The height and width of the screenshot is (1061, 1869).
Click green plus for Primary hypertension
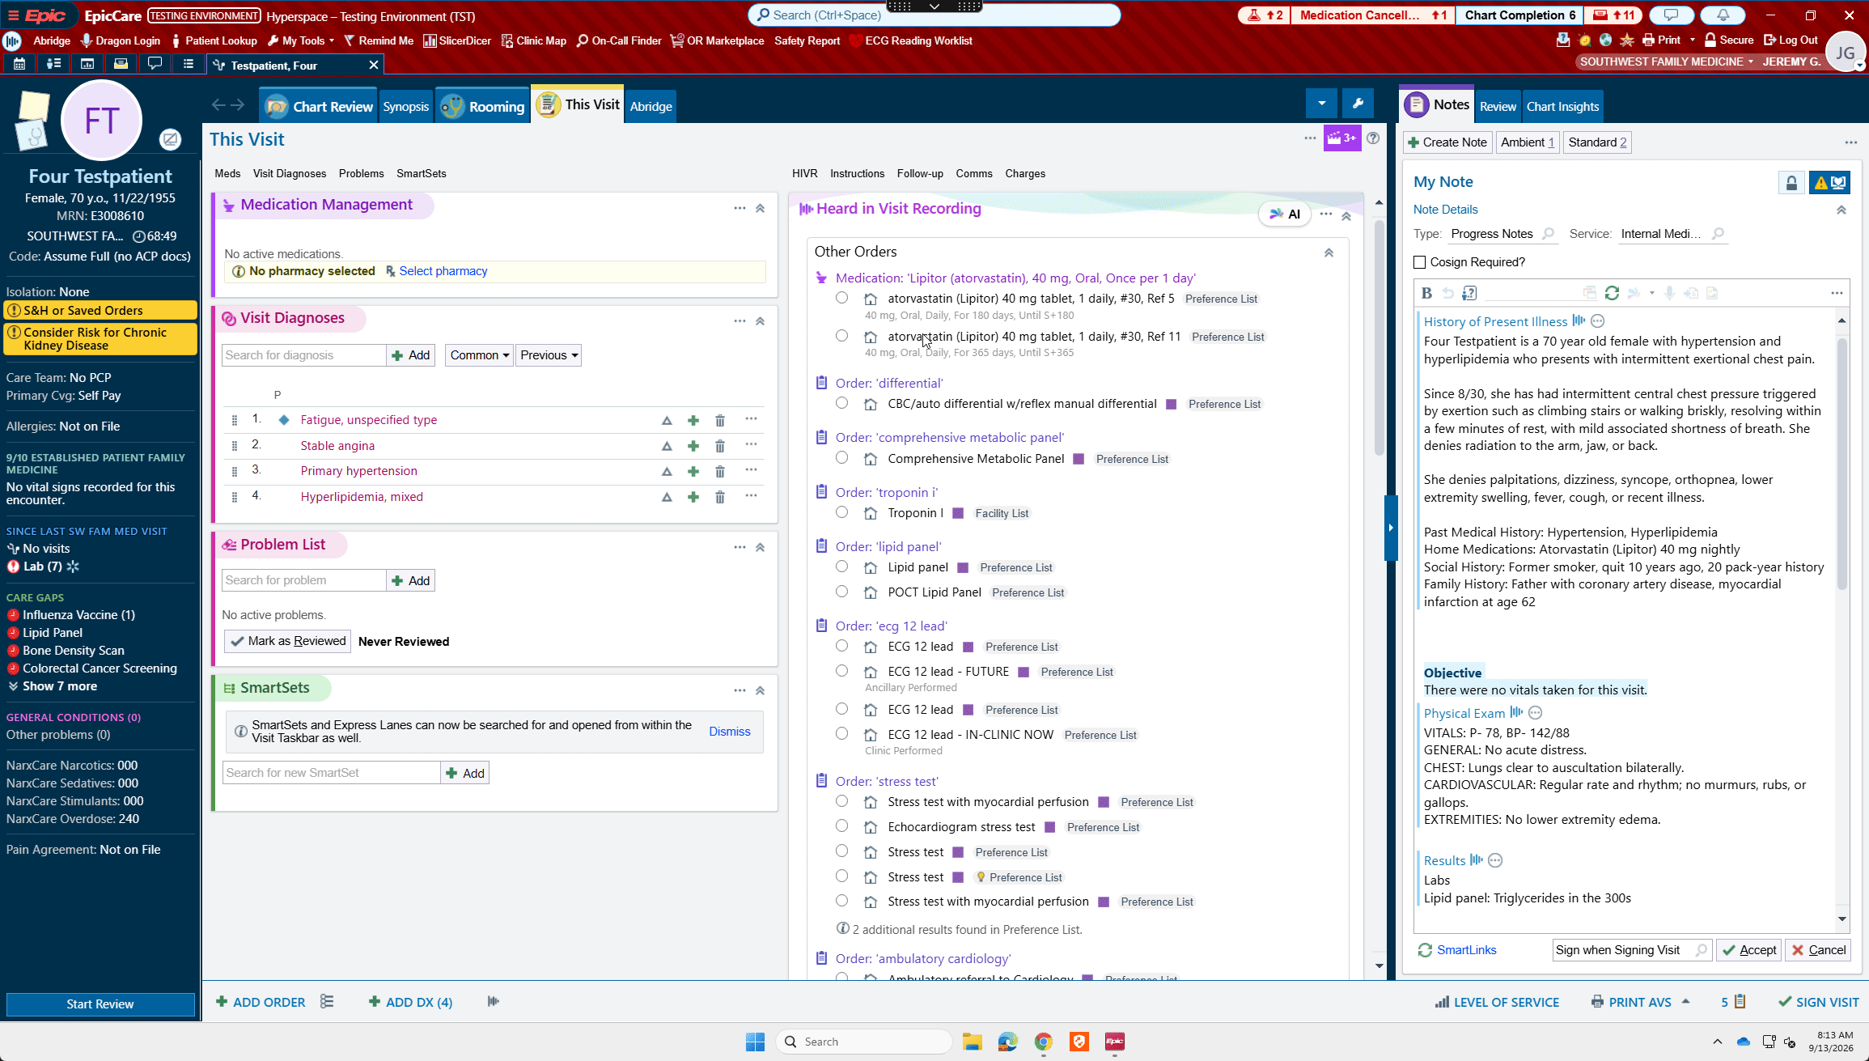click(x=693, y=472)
